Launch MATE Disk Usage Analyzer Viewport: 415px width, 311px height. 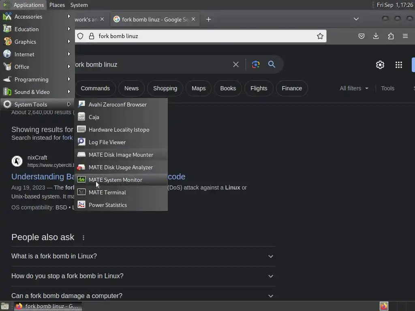[121, 167]
